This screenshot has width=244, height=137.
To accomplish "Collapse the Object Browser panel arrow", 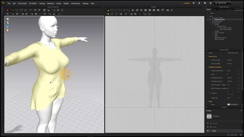I will [206, 7].
